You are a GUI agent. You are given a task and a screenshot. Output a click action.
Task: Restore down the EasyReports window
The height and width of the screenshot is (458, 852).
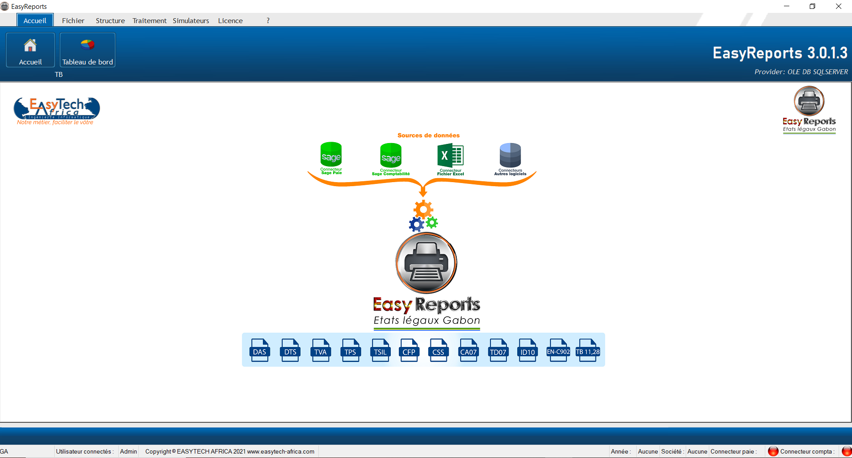pos(812,6)
